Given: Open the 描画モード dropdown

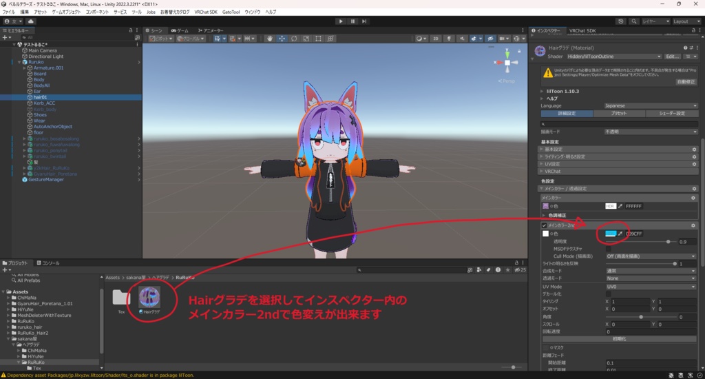Looking at the screenshot, I should [651, 132].
